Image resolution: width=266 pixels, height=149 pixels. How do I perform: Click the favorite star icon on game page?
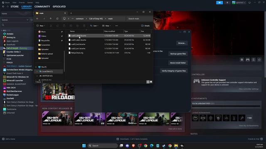(x=259, y=60)
